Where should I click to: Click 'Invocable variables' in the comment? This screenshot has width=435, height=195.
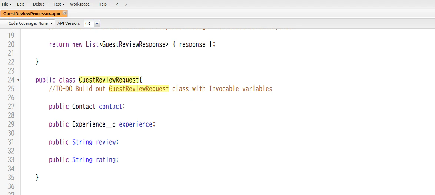240,89
